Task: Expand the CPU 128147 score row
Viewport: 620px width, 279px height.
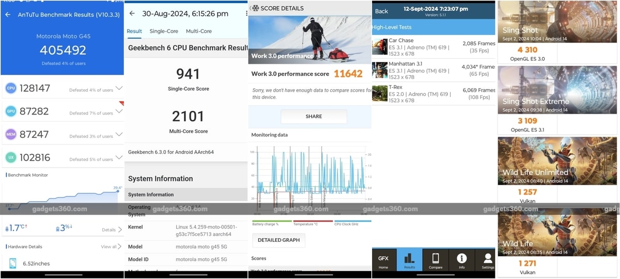Action: [x=119, y=88]
